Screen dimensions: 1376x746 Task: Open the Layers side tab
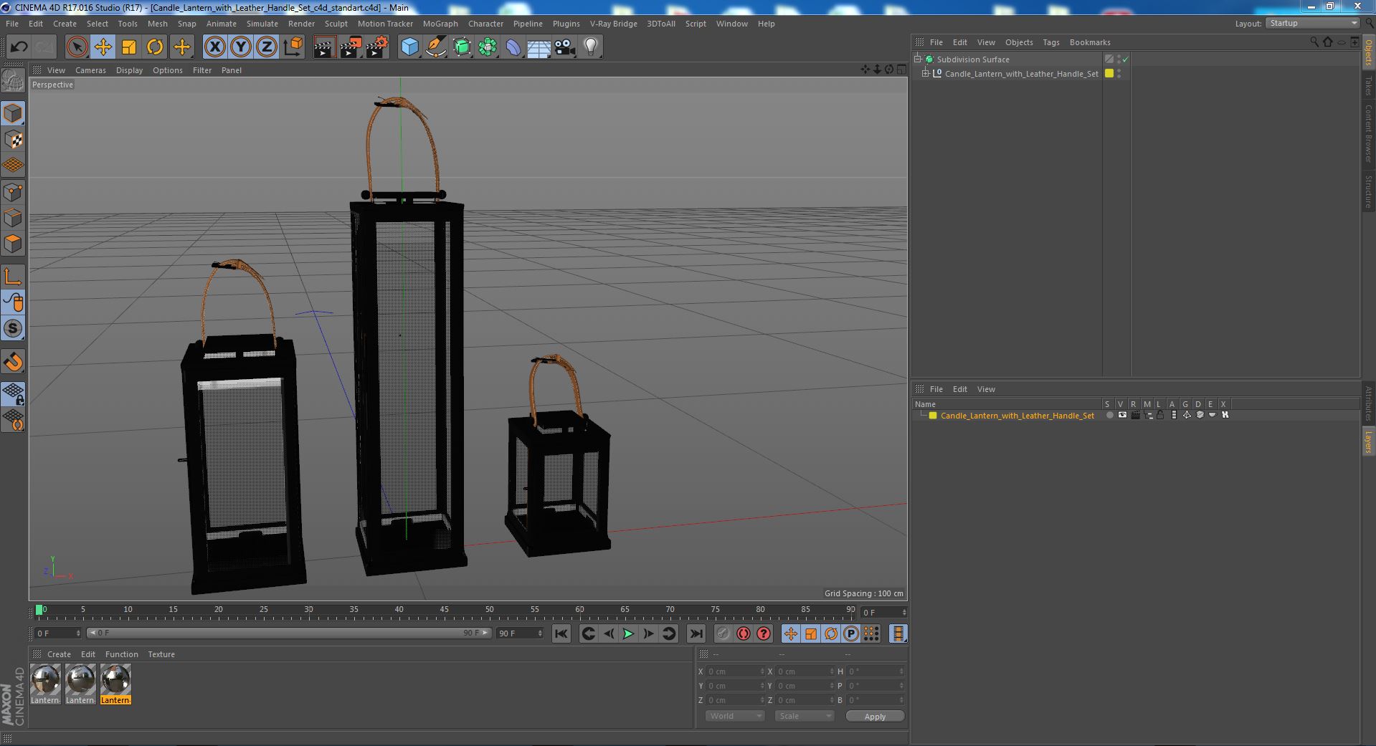pyautogui.click(x=1368, y=441)
